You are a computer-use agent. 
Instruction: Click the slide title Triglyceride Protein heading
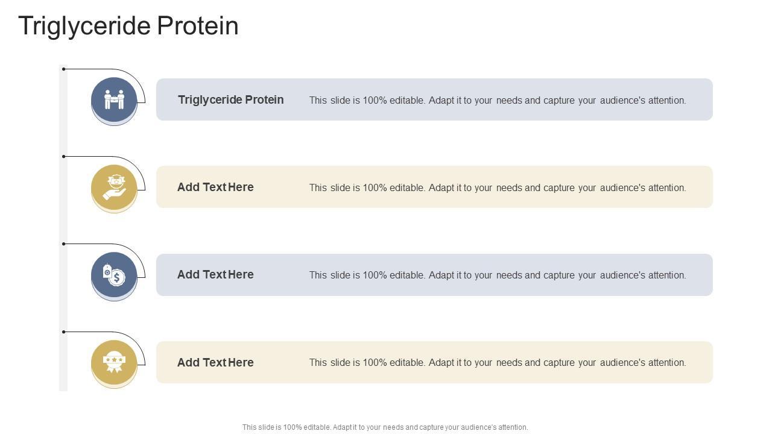(128, 26)
